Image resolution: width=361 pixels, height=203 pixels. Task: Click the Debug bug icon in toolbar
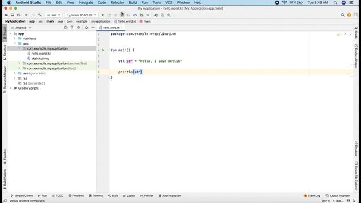tap(122, 15)
